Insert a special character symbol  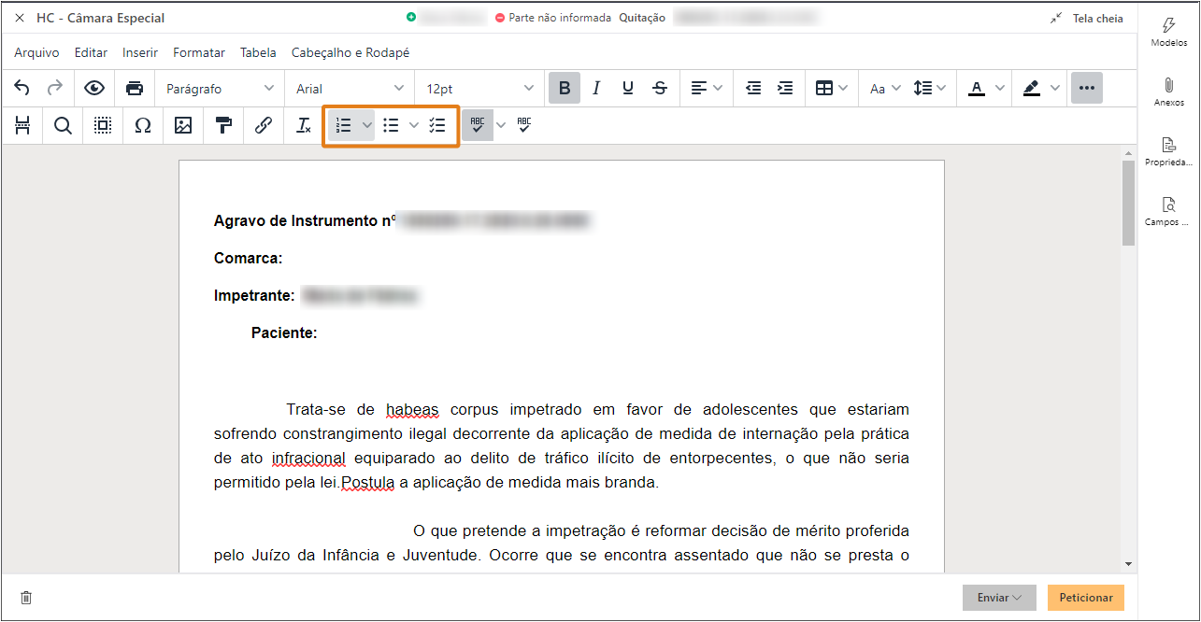[142, 124]
